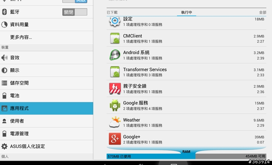Click the Bluetooth icon beside 藍牙
Image resolution: width=272 pixels, height=165 pixels.
point(4,12)
